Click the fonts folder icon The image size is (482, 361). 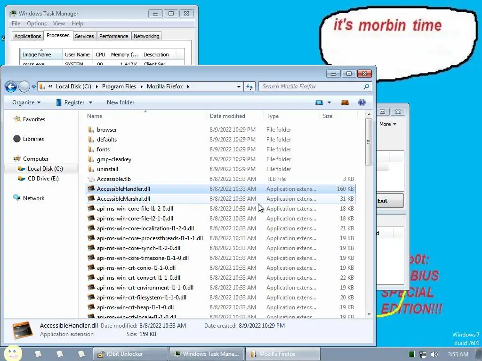pos(91,149)
